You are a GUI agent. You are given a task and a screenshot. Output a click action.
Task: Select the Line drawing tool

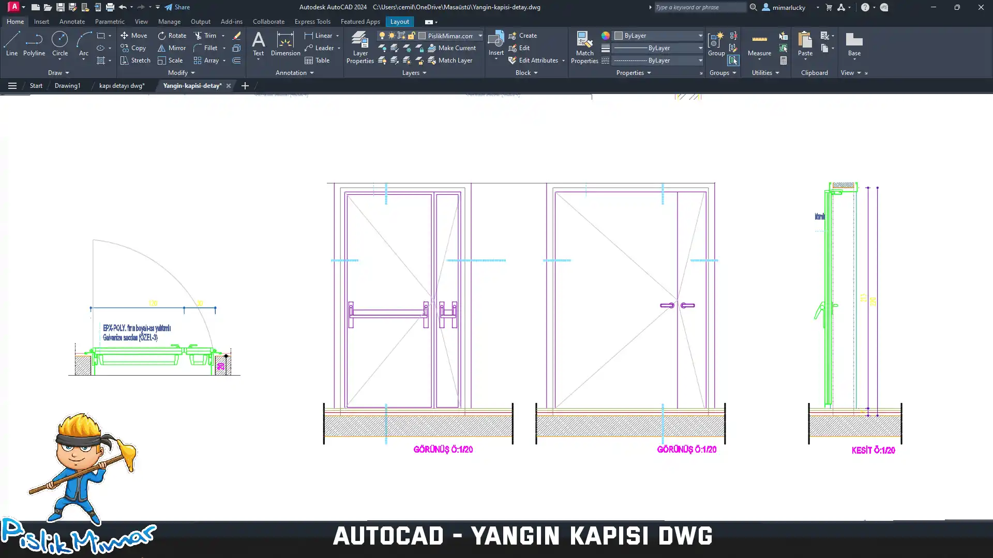coord(12,43)
